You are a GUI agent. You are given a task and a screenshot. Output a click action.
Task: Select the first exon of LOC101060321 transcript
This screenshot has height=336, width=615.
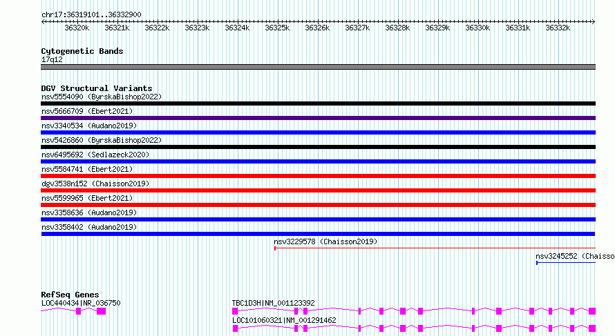pyautogui.click(x=236, y=328)
